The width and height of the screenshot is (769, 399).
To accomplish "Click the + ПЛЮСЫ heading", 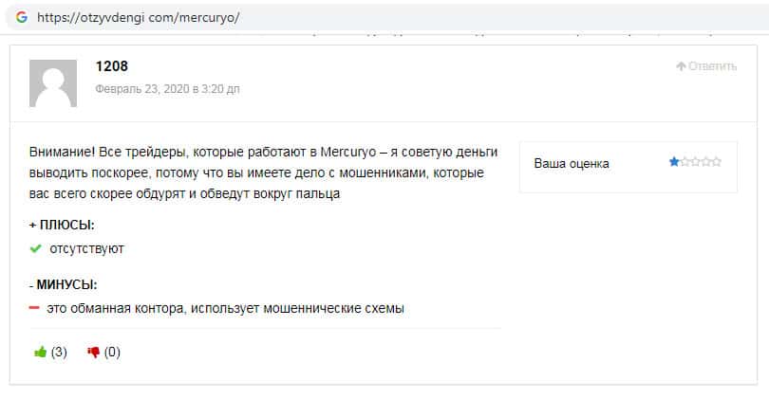I will pos(63,225).
